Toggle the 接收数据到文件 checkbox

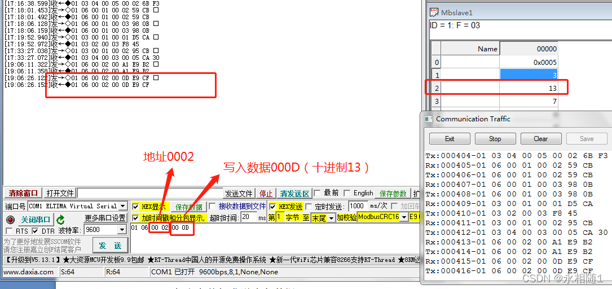[212, 206]
